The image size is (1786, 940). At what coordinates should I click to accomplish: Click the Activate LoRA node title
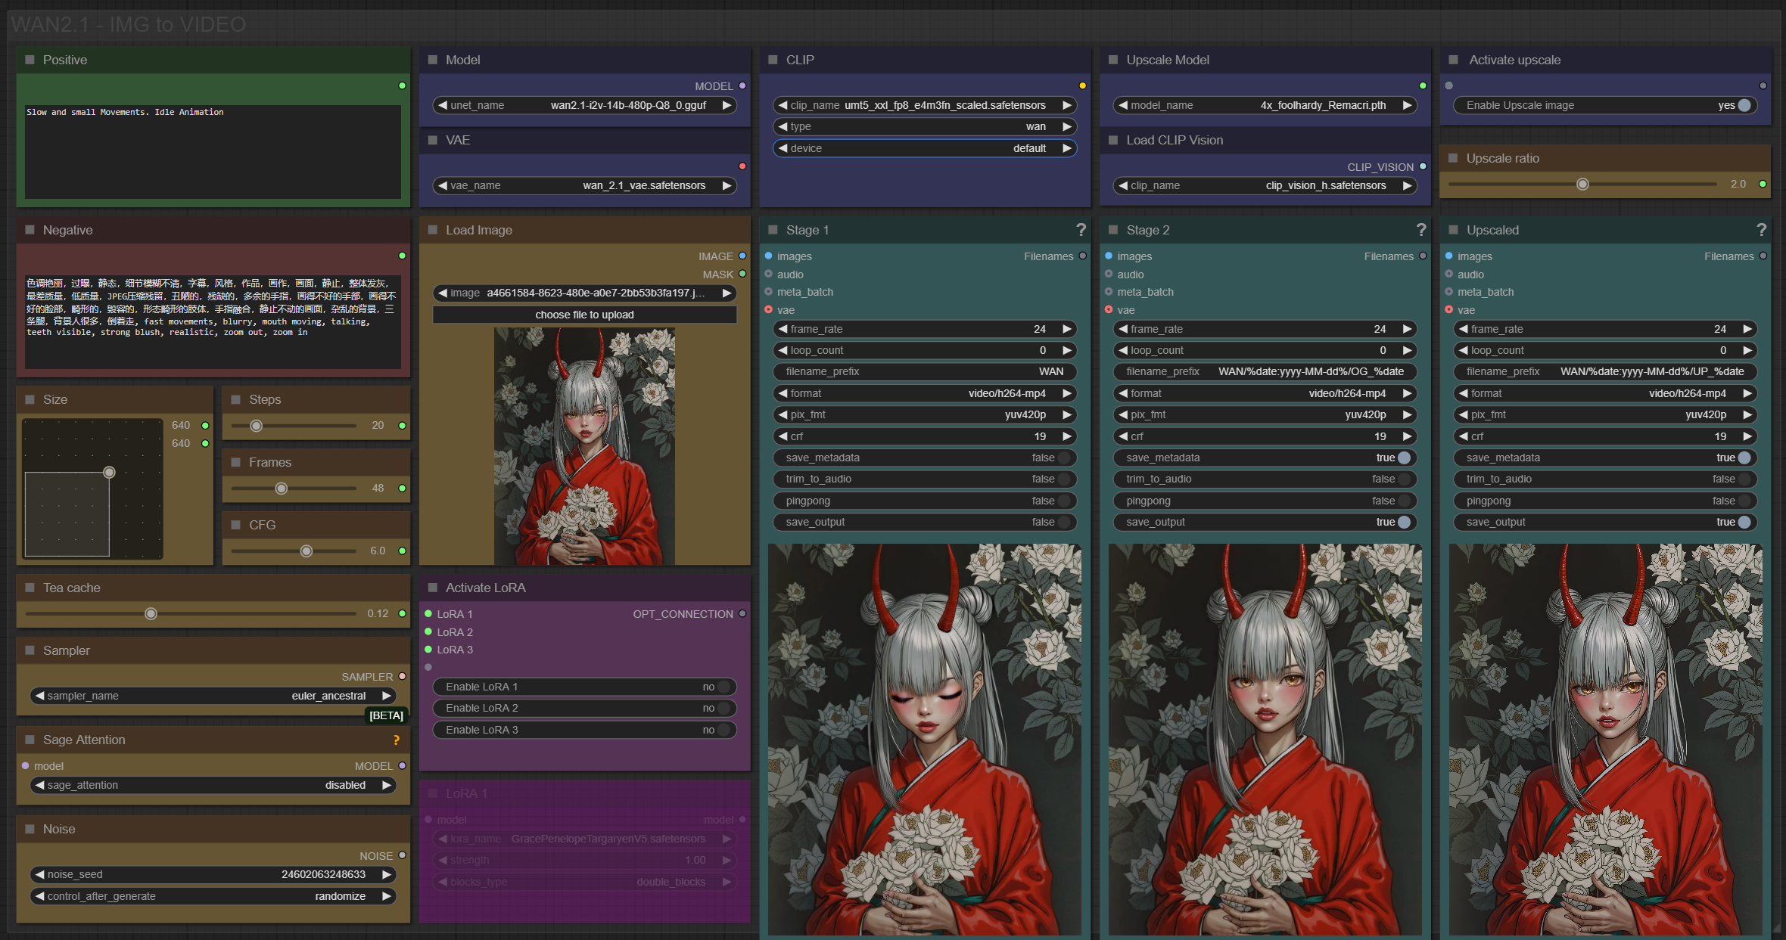485,588
